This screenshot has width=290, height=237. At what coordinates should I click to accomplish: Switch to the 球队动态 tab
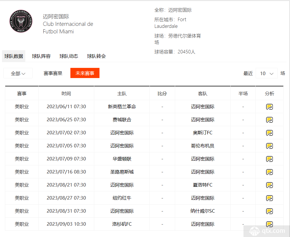[69, 56]
